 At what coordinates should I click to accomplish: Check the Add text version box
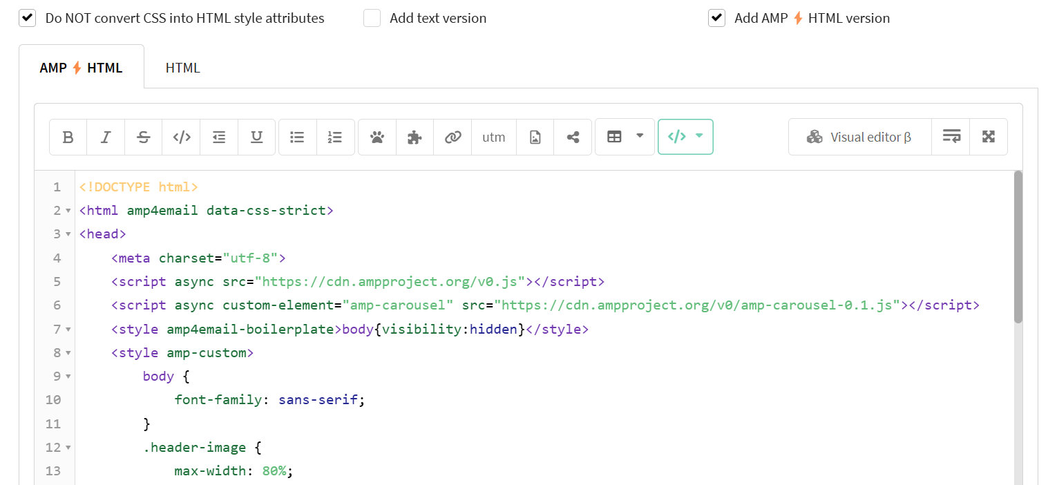tap(372, 18)
